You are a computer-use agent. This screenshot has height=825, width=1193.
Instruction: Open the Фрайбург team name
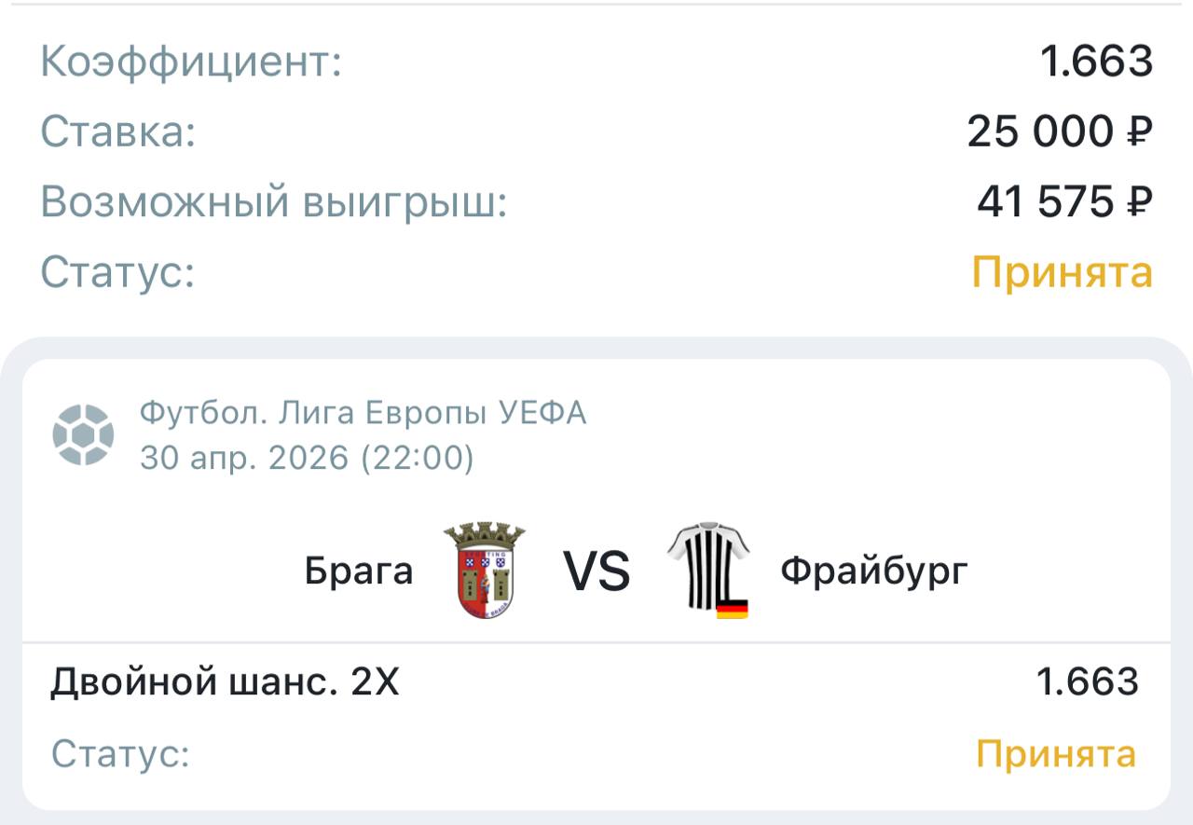pyautogui.click(x=874, y=571)
